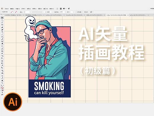Select the Blend tool
The height and width of the screenshot is (116, 154).
(2, 68)
